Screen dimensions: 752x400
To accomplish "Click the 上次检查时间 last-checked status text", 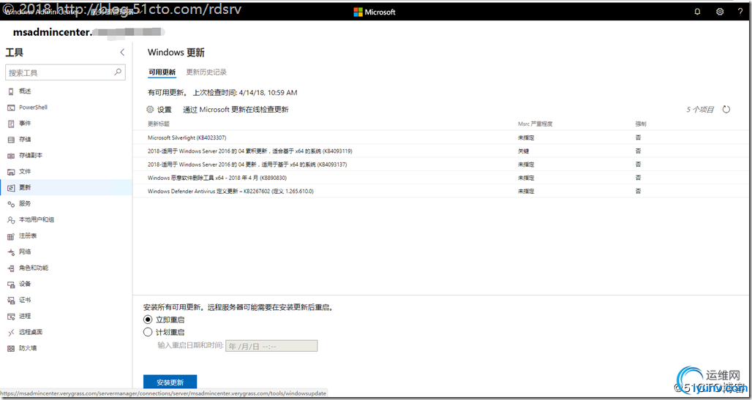I will (244, 93).
